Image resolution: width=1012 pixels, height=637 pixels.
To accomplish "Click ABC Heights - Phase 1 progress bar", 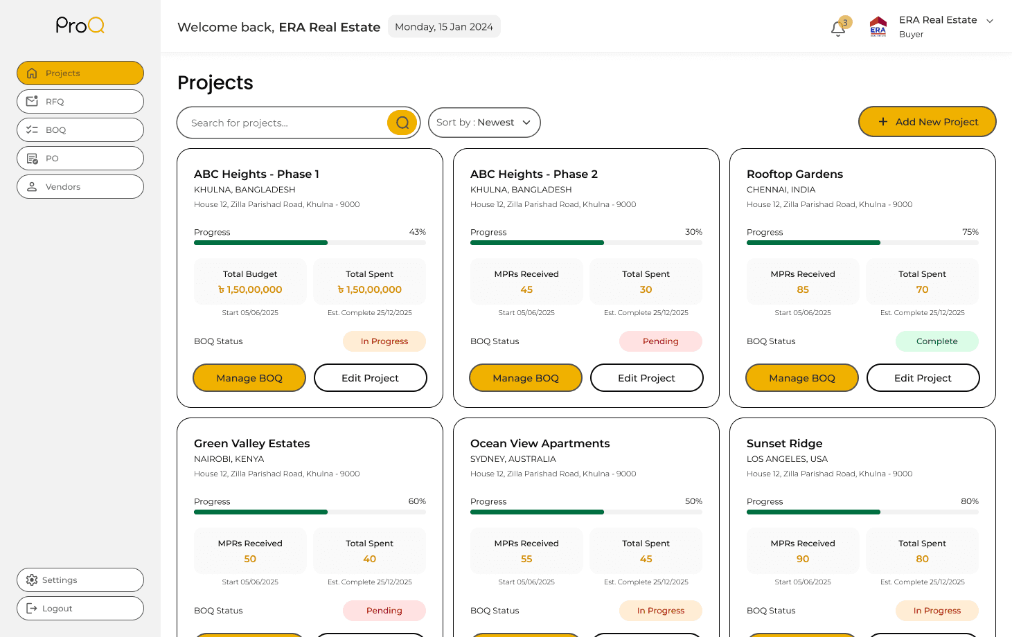I will [310, 243].
